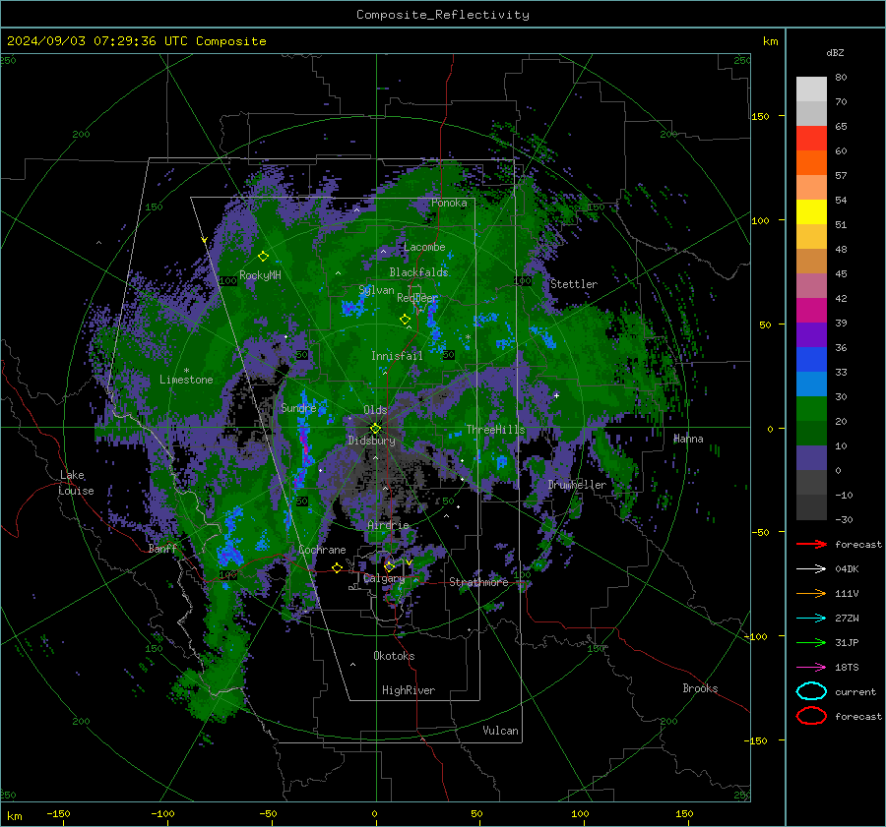Select the 33 dBZ blue color swatch
This screenshot has height=827, width=886.
811,384
